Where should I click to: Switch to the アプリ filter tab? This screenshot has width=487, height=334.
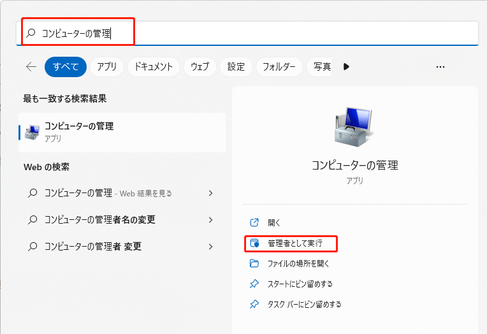(107, 67)
